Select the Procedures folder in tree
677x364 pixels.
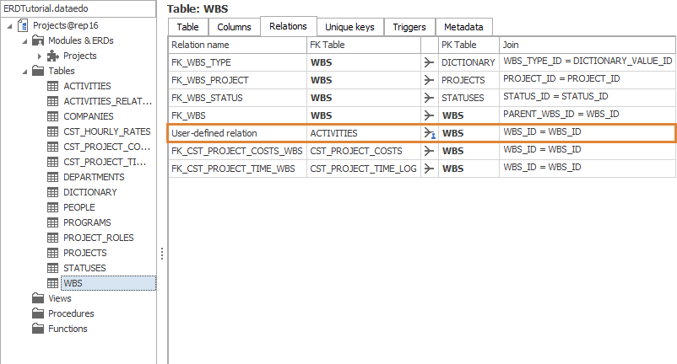[71, 313]
